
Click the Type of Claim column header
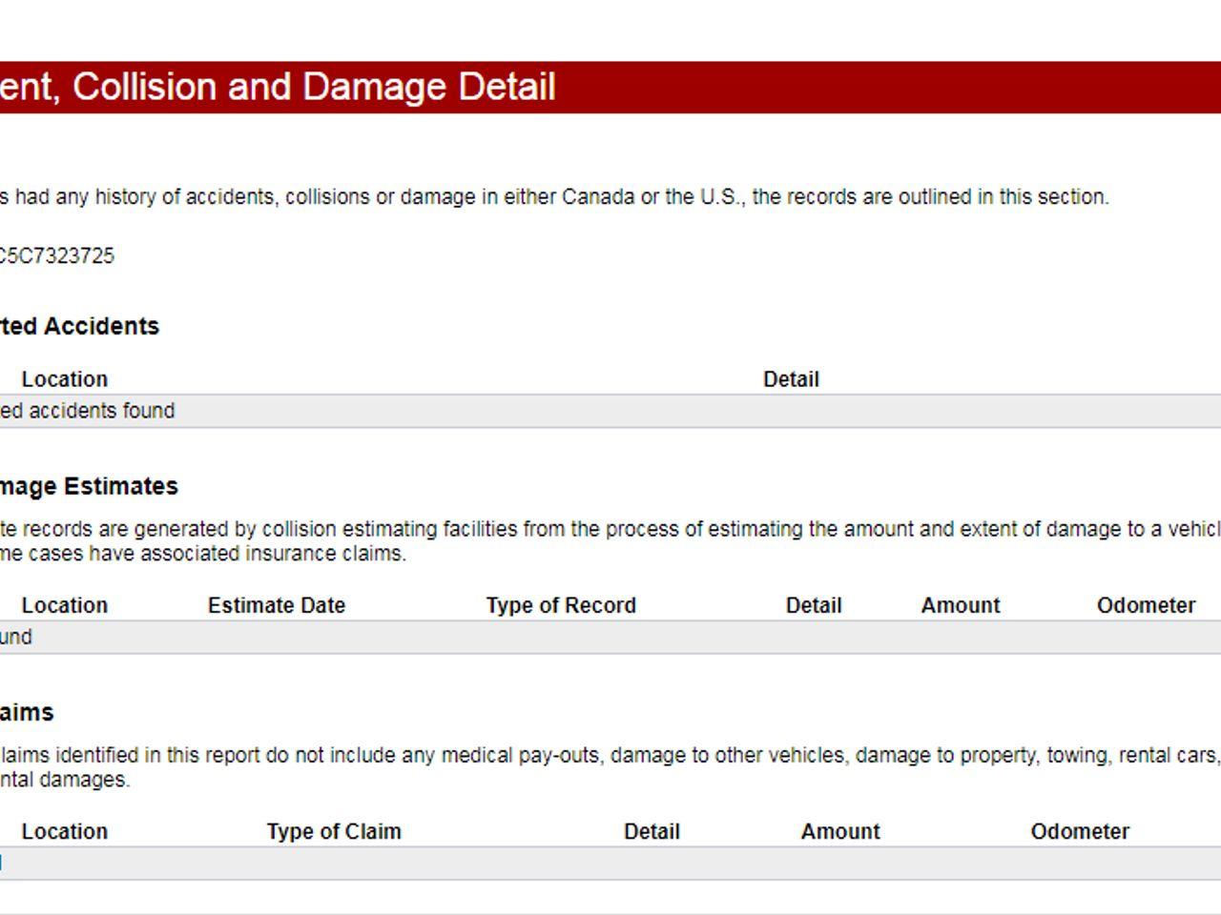[x=334, y=831]
